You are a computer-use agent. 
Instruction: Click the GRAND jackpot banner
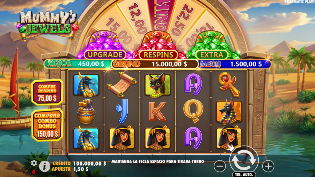(x=155, y=64)
